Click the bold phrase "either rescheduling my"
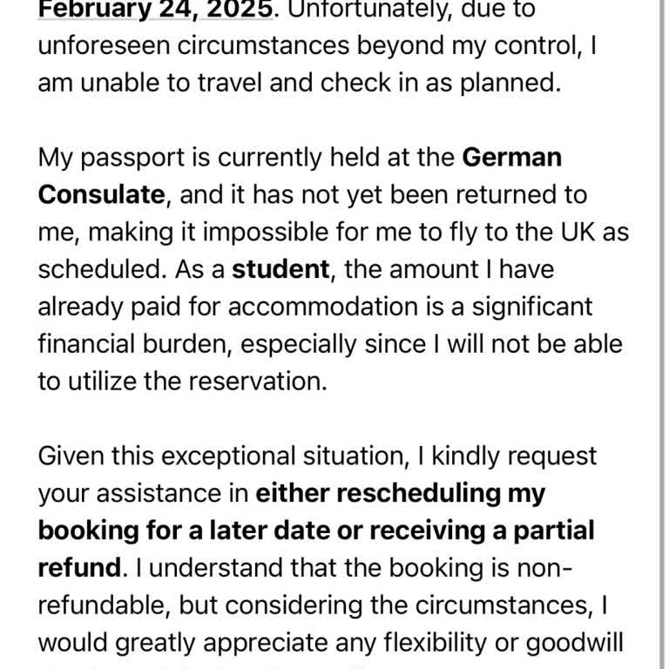 point(400,493)
